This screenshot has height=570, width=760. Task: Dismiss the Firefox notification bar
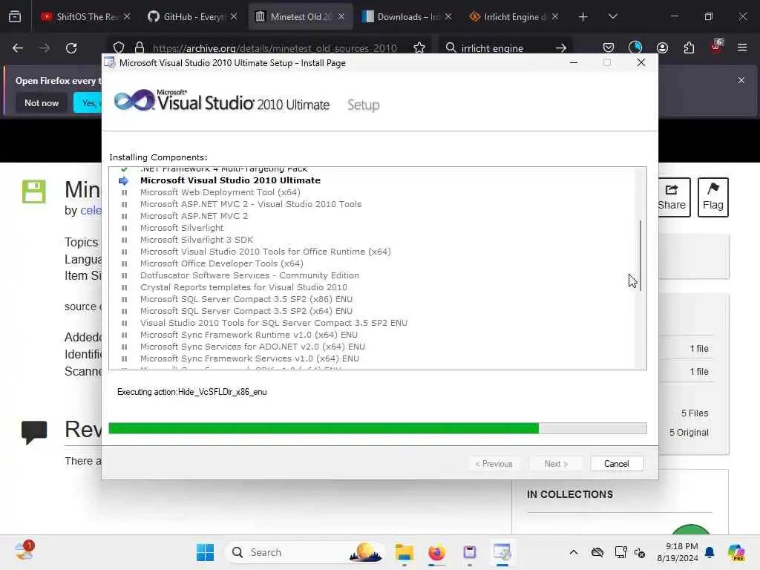point(741,80)
